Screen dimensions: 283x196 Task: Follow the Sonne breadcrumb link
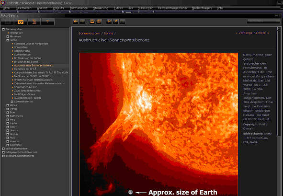click(109, 34)
